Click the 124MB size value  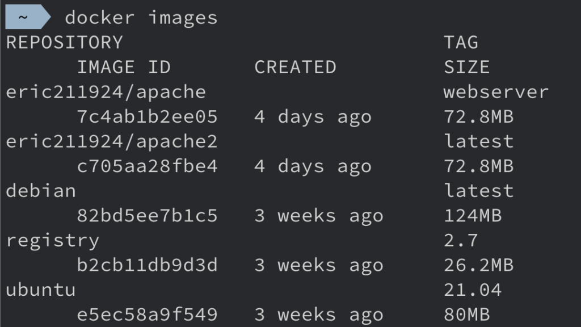tap(473, 216)
